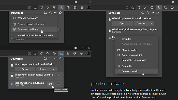The width and height of the screenshot is (178, 100).
Task: Click the prerelease software heading
Action: tap(107, 84)
